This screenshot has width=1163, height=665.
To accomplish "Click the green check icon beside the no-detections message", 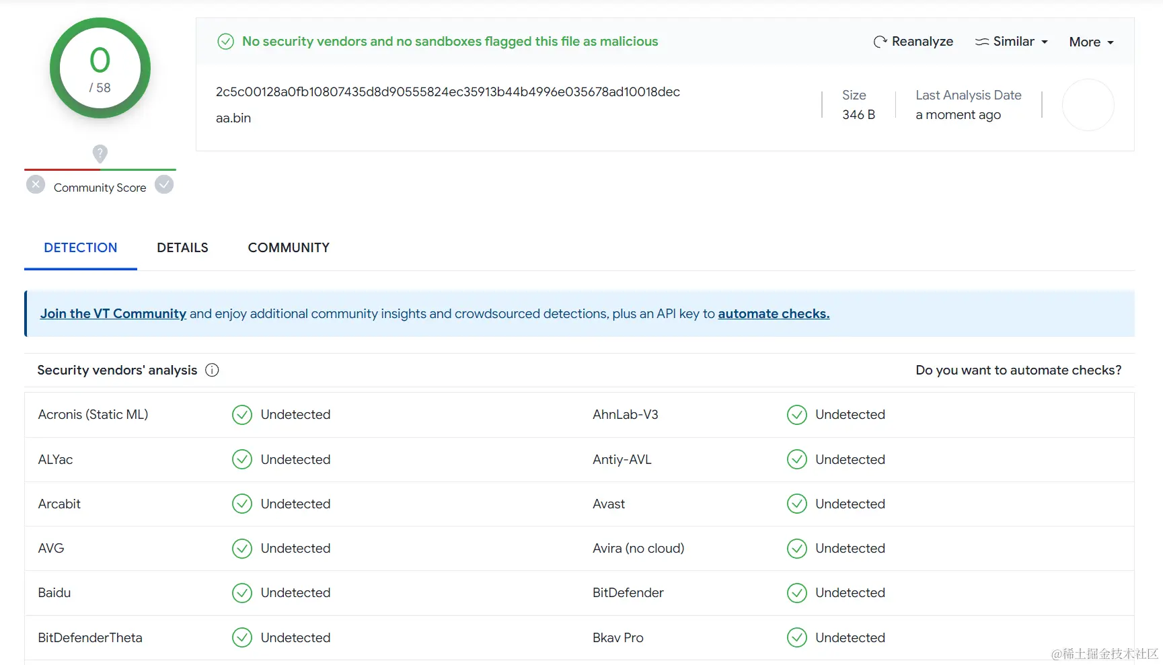I will (x=225, y=42).
